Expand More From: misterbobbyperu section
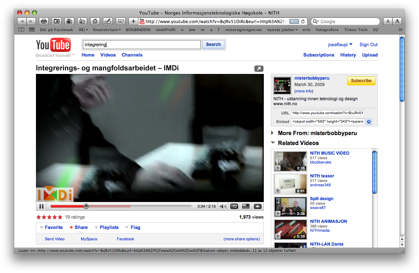This screenshot has width=419, height=273. point(272,133)
